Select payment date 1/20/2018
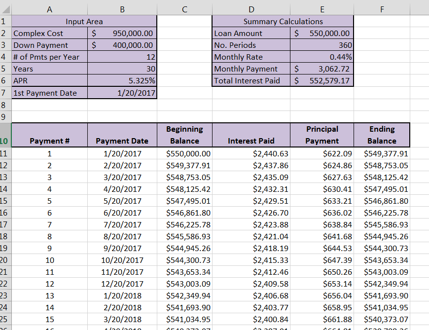The width and height of the screenshot is (429, 330). (122, 295)
